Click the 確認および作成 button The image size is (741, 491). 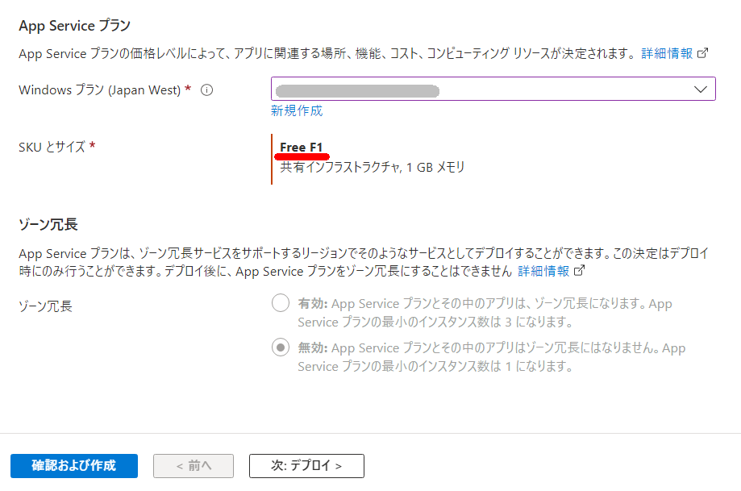click(x=74, y=465)
